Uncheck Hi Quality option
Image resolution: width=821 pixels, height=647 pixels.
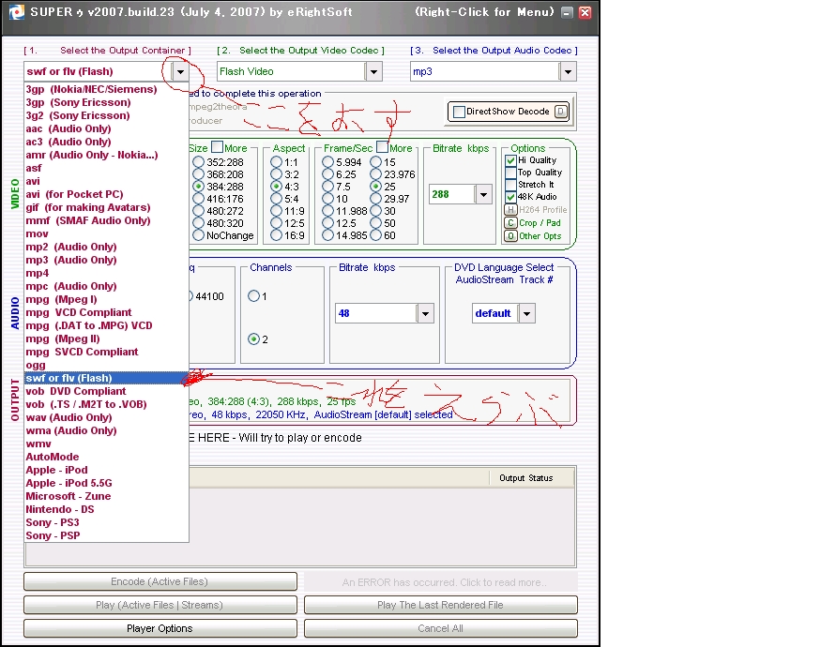[510, 160]
